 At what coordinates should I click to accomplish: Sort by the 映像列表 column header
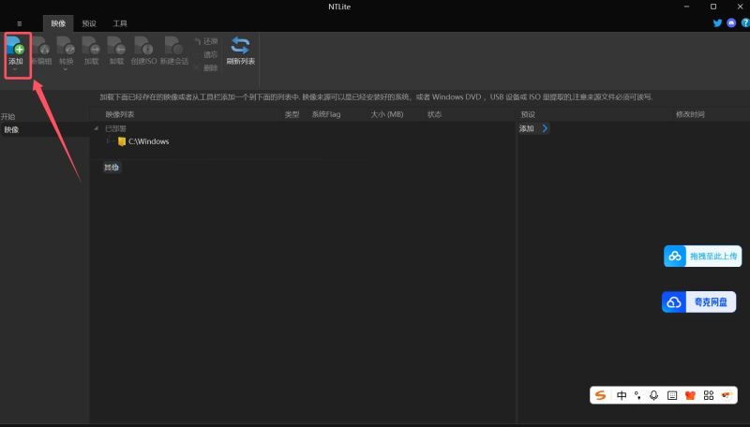tap(120, 114)
